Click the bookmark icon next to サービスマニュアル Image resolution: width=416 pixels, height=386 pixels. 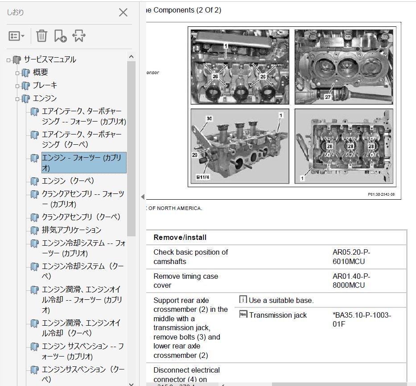(16, 59)
